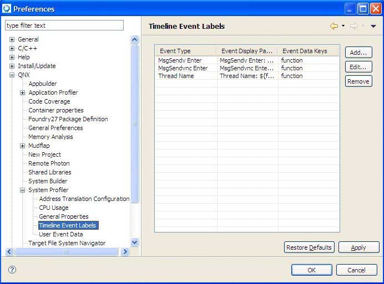This screenshot has width=384, height=284.
Task: Click Restore Defaults button
Action: (x=309, y=247)
